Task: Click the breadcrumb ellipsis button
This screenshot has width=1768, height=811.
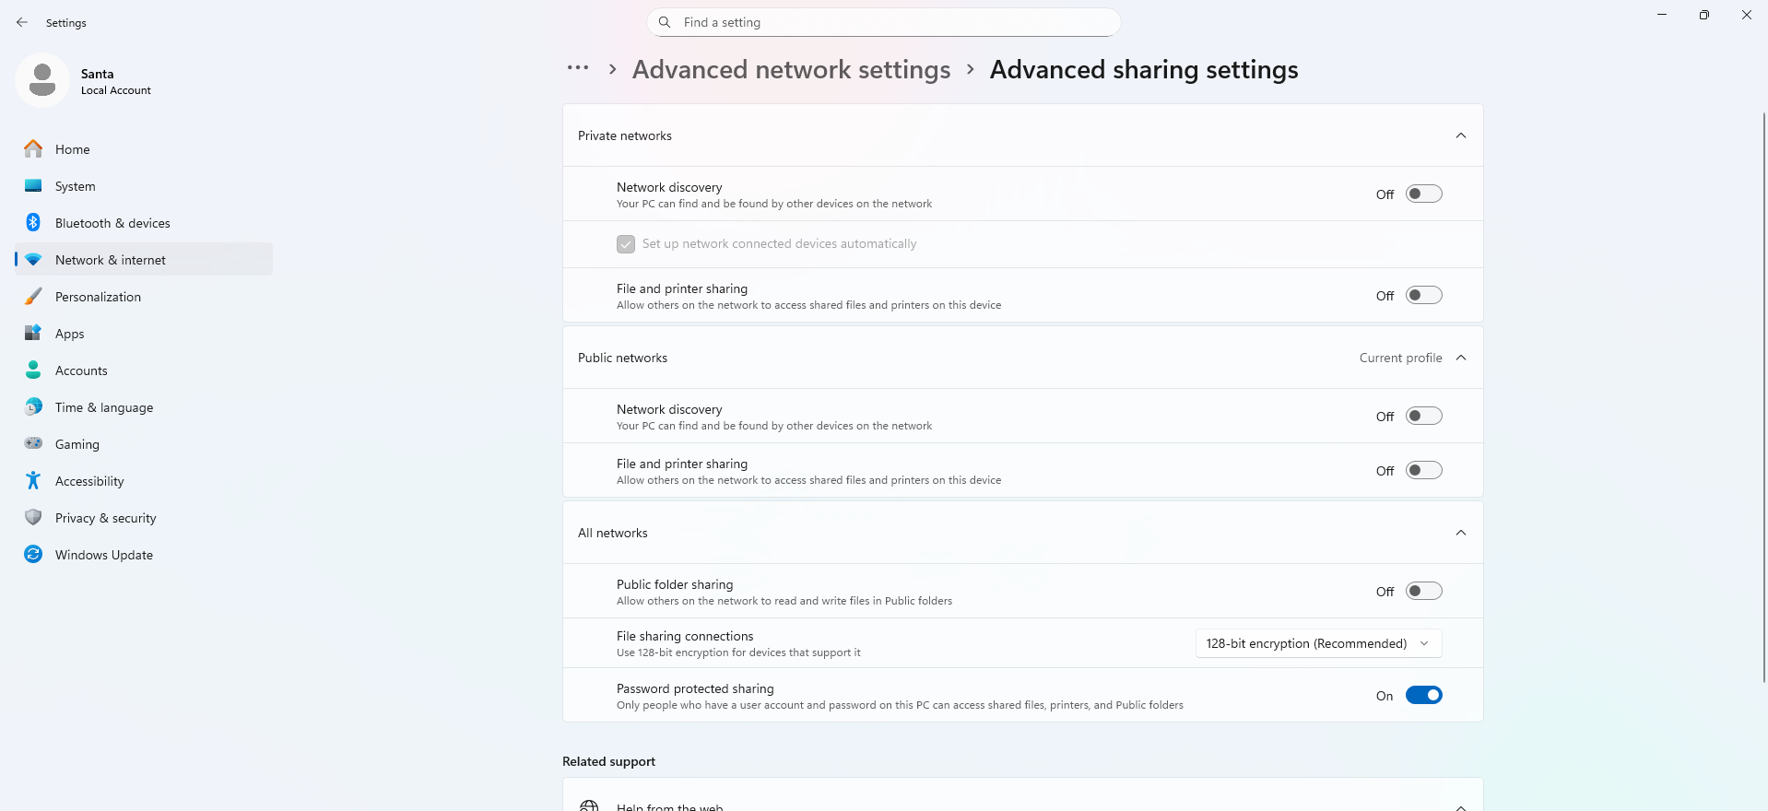Action: pyautogui.click(x=578, y=68)
